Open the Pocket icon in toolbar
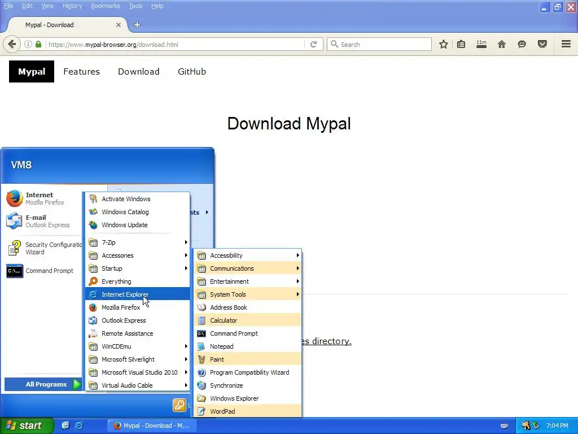The width and height of the screenshot is (578, 434). pyautogui.click(x=542, y=44)
